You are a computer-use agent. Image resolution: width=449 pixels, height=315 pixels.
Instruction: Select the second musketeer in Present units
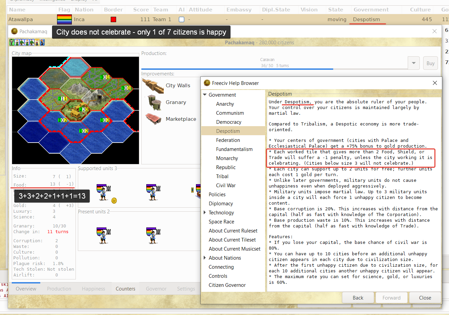pyautogui.click(x=153, y=235)
